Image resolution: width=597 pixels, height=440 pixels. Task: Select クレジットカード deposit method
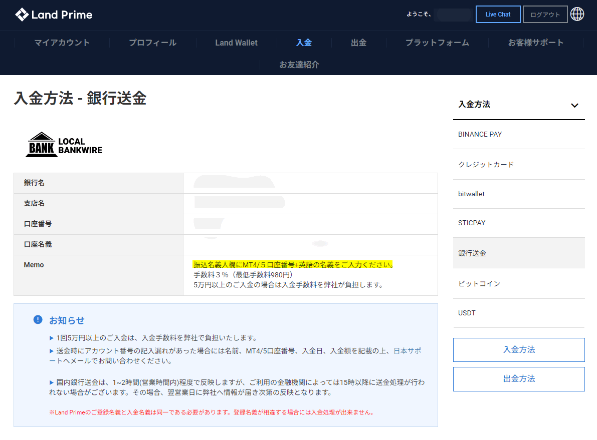[x=519, y=164]
